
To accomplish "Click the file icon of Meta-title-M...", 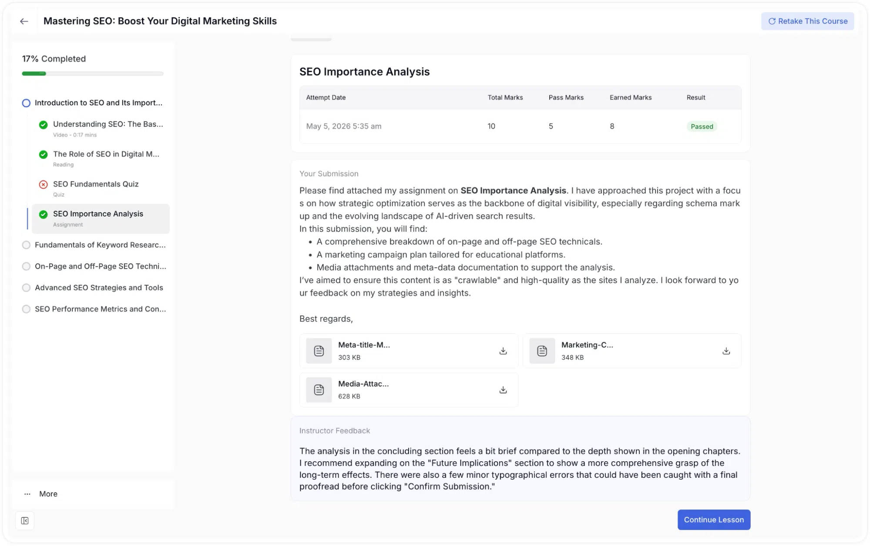I will coord(319,351).
